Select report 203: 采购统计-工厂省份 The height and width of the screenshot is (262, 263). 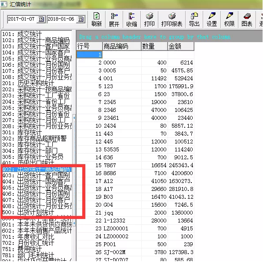(x=36, y=96)
